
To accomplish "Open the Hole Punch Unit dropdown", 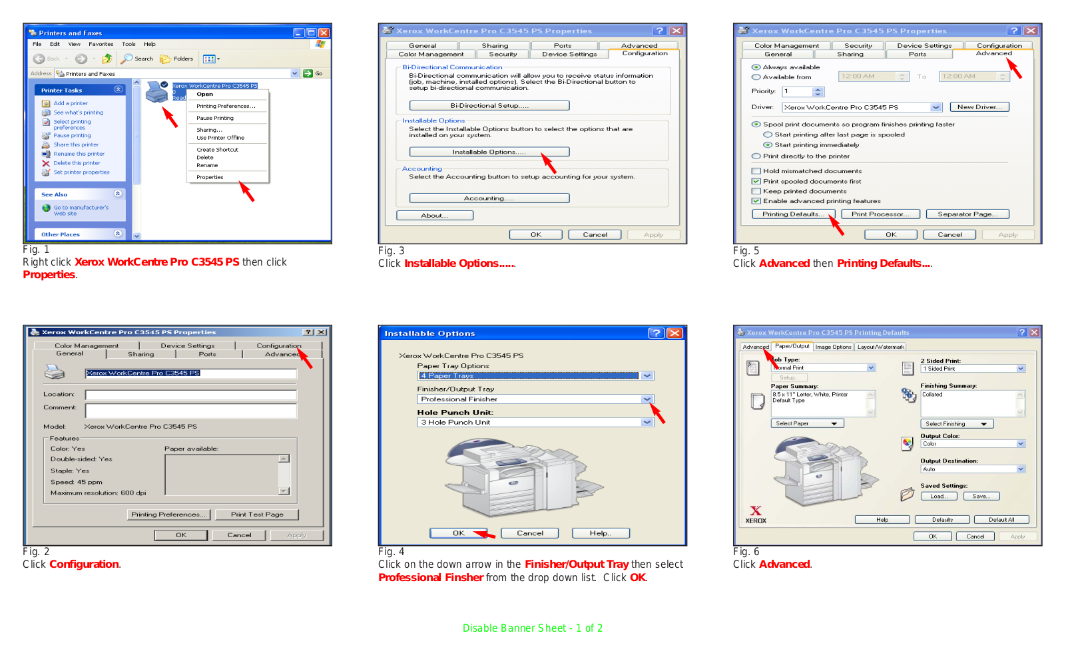I will tap(647, 423).
